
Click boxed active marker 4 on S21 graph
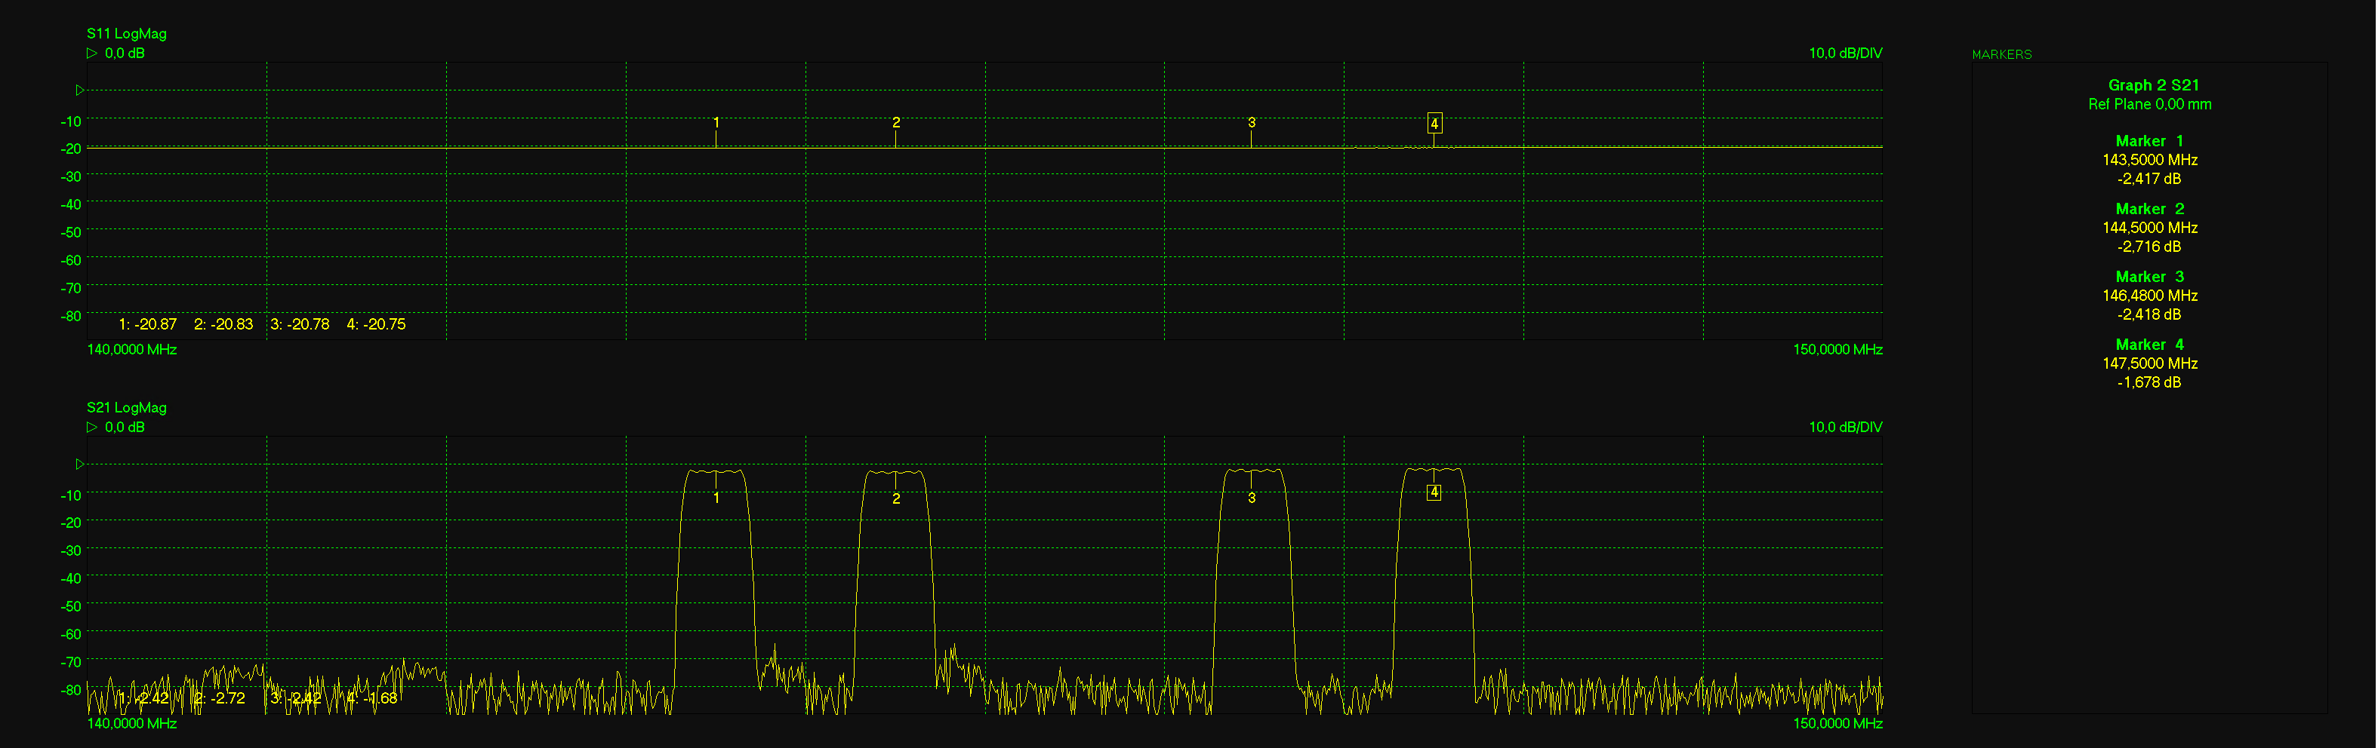1434,492
